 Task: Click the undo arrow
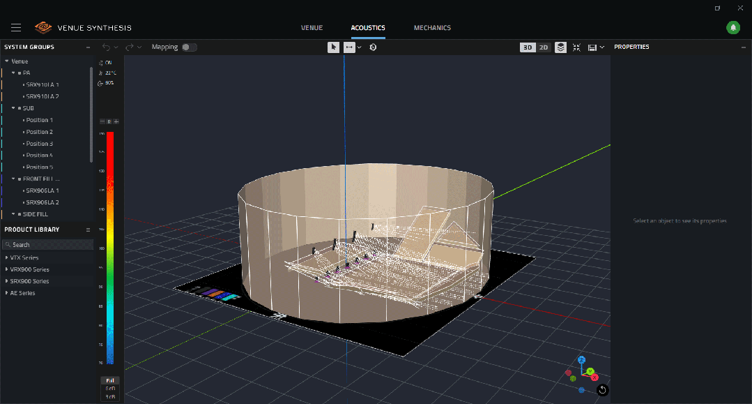pyautogui.click(x=106, y=47)
